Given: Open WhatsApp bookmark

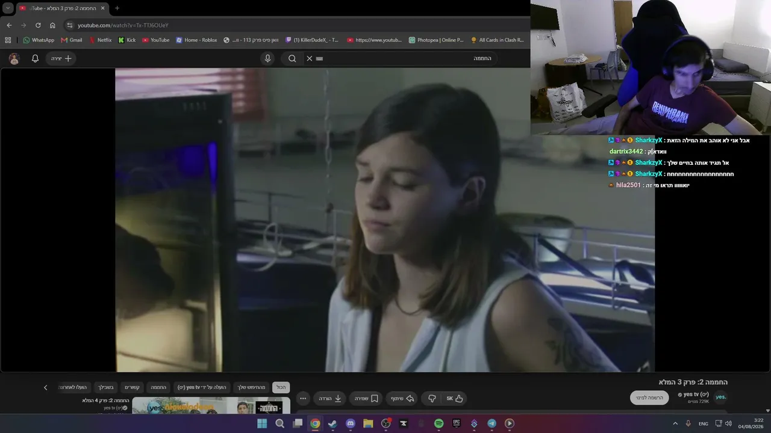Looking at the screenshot, I should coord(39,40).
